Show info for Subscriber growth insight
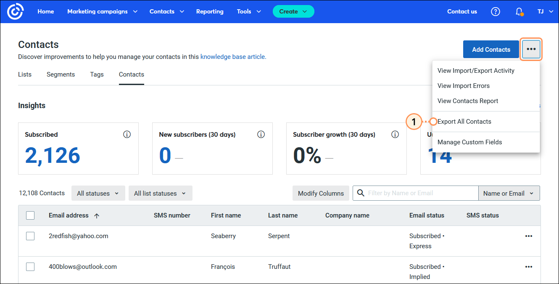 pos(395,135)
